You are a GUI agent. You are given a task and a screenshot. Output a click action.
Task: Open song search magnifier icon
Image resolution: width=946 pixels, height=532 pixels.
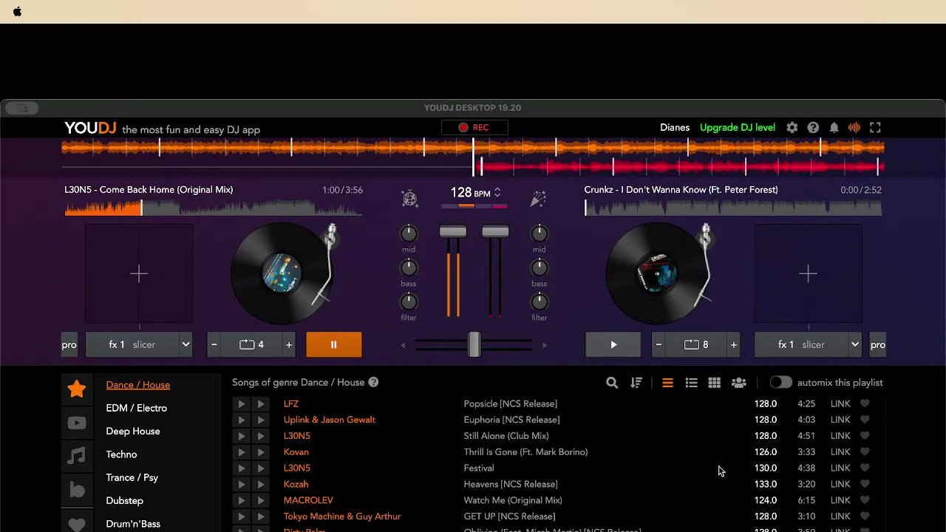point(612,383)
